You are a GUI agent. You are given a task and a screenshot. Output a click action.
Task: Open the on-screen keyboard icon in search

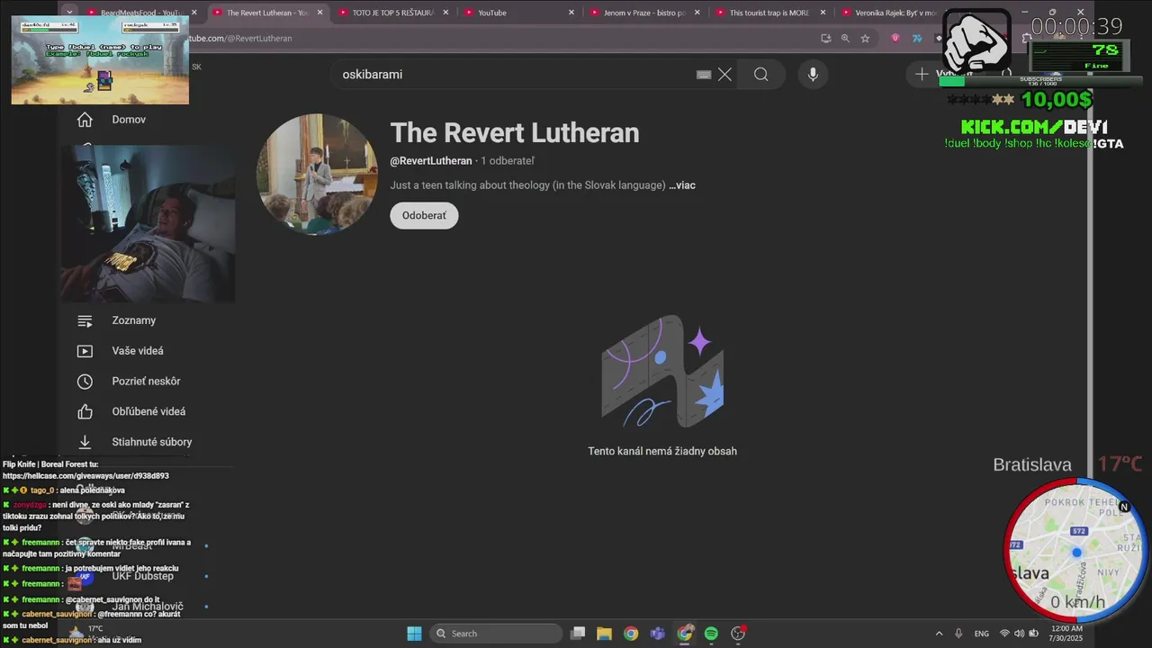[704, 75]
